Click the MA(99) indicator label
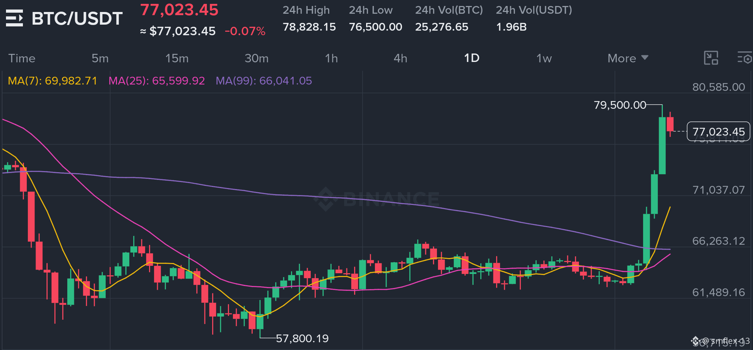Screen dimensions: 753x350 coord(264,81)
